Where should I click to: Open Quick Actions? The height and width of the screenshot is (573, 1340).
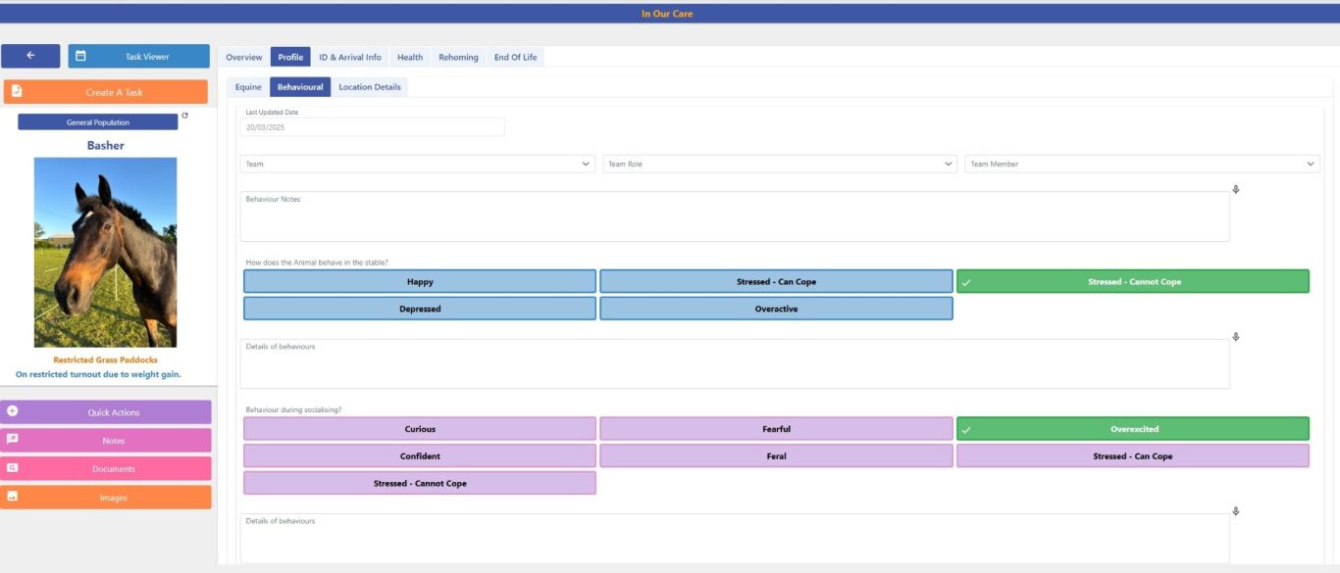click(106, 412)
